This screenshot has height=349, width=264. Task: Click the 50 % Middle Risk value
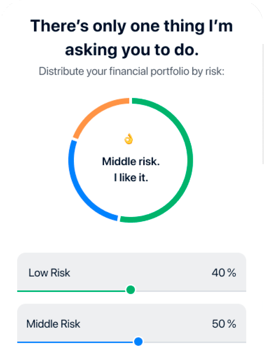tap(224, 324)
